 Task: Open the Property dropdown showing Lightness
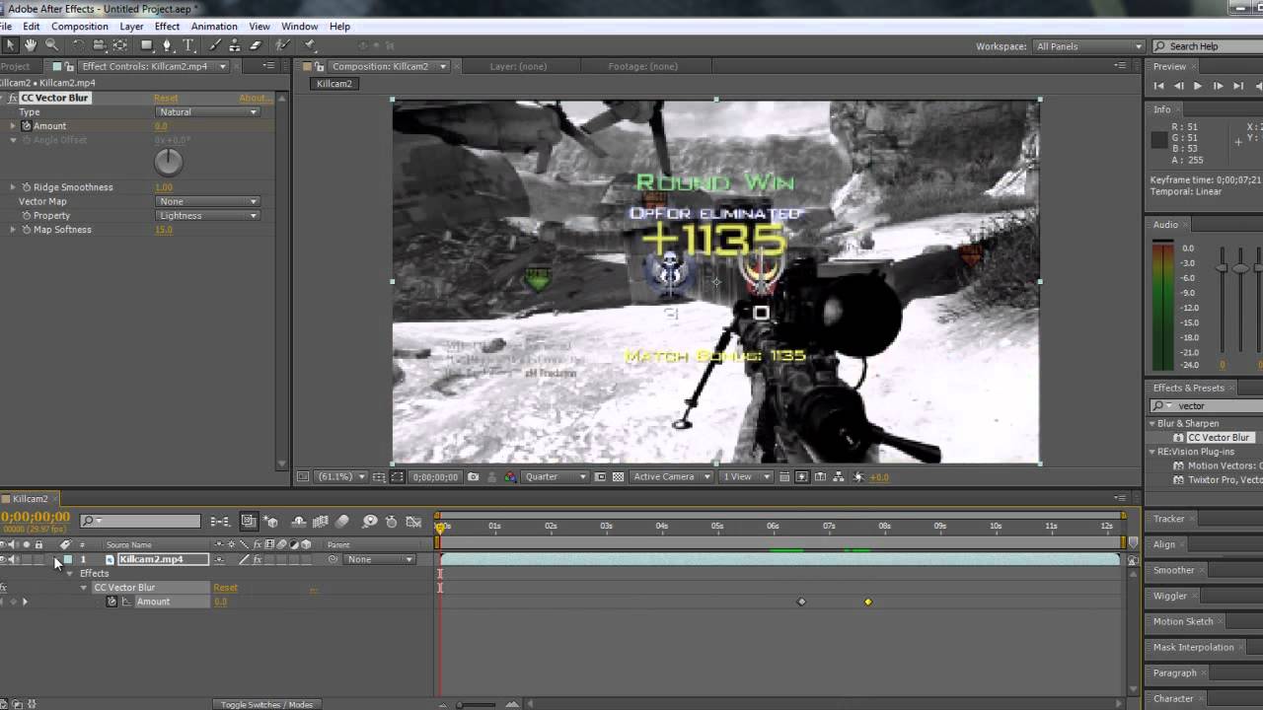[207, 215]
